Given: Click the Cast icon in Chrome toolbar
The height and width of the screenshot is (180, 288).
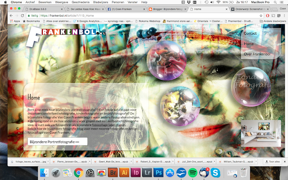Looking at the screenshot, I should pyautogui.click(x=273, y=16).
